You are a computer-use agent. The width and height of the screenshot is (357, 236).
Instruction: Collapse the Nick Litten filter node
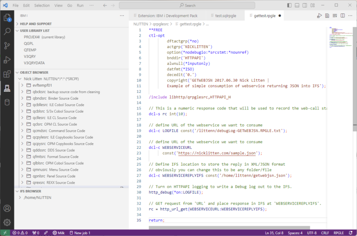coord(20,79)
